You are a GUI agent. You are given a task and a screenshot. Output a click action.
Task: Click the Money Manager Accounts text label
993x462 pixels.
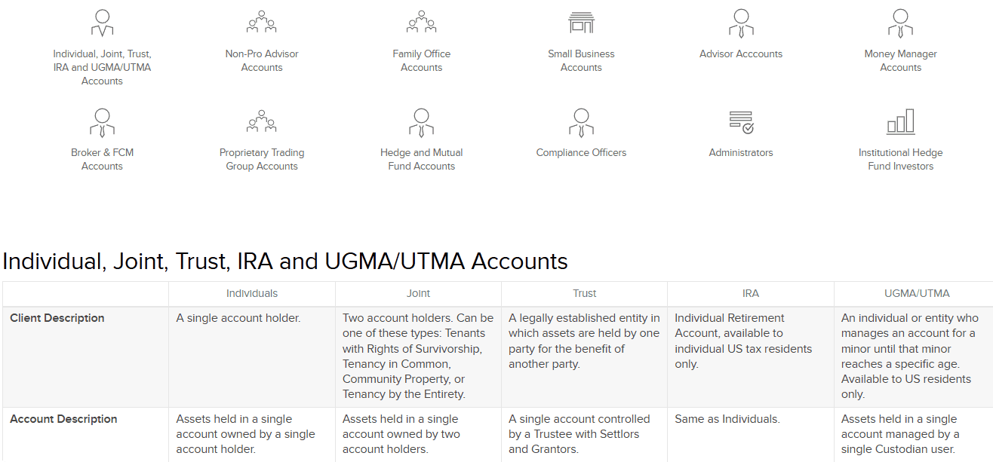coord(900,61)
